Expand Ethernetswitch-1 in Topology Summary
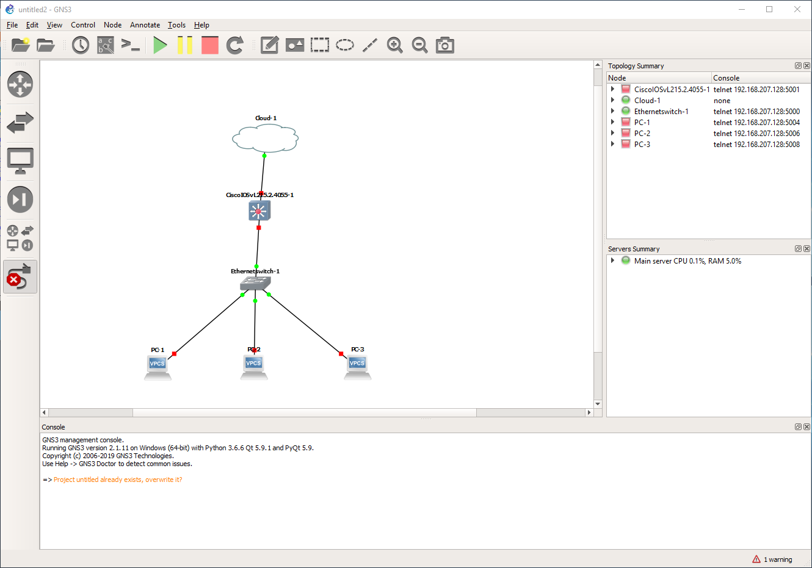This screenshot has width=812, height=568. coord(612,111)
